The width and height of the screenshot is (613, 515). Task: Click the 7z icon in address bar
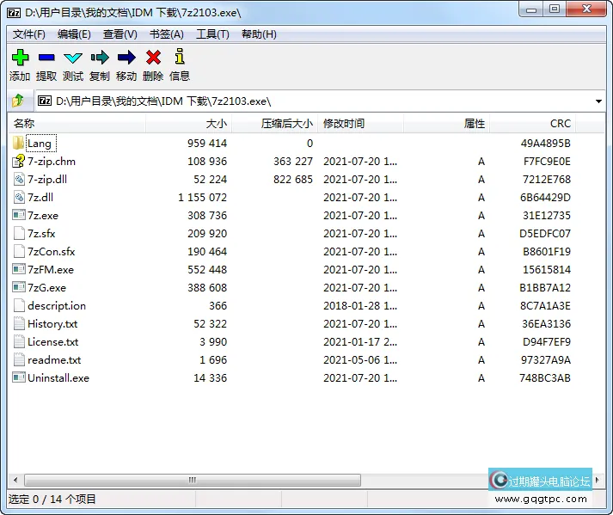45,101
